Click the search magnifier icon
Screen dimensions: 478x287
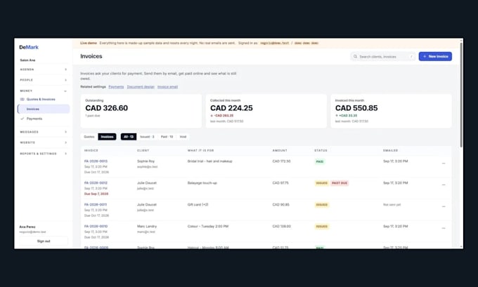click(x=355, y=56)
